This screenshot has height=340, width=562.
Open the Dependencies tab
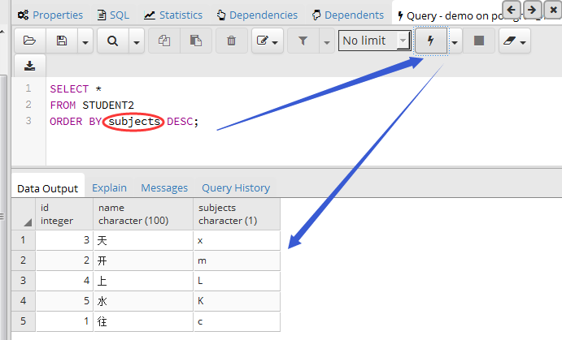click(257, 15)
